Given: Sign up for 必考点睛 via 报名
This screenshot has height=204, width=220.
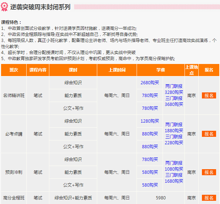Looking at the screenshot, I should [209, 134].
